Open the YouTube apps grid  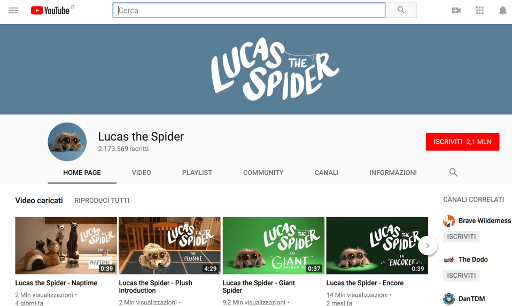[x=479, y=11]
